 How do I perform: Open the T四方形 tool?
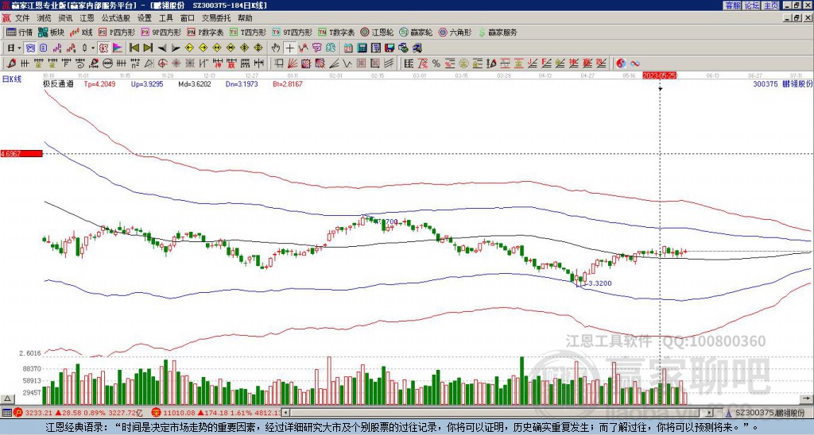(248, 32)
